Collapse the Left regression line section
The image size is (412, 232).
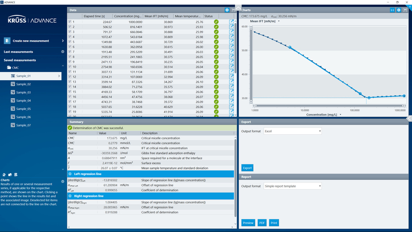pos(71,174)
